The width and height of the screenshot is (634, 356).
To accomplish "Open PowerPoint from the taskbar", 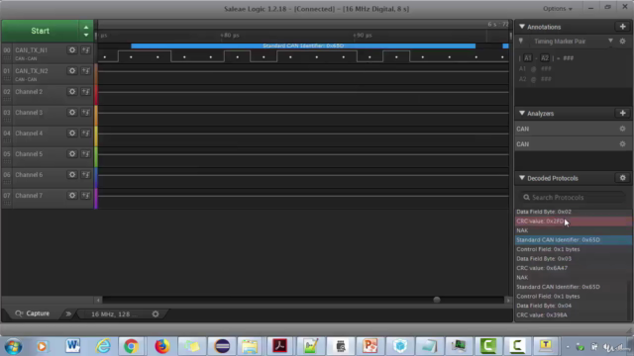I will (370, 346).
